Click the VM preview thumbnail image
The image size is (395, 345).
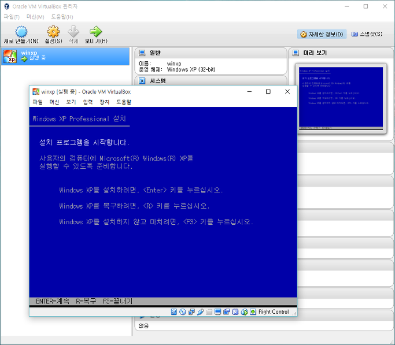click(341, 98)
